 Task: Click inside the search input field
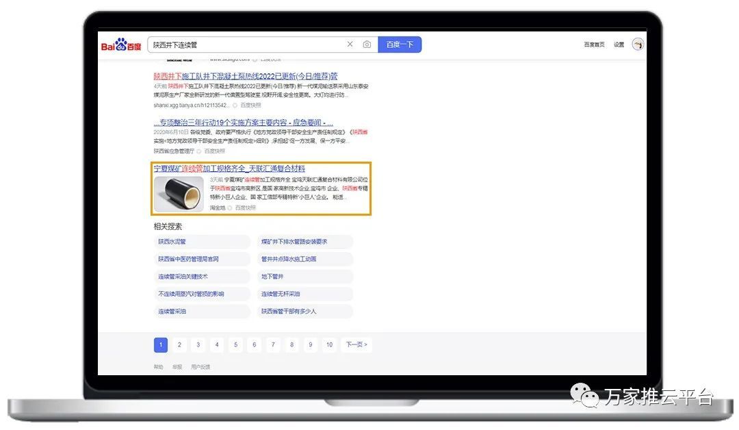[246, 45]
